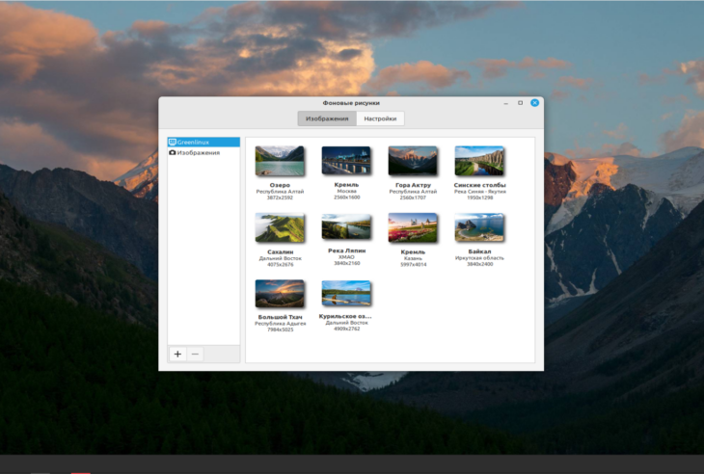Select the Река Ляпин wallpaper

346,228
